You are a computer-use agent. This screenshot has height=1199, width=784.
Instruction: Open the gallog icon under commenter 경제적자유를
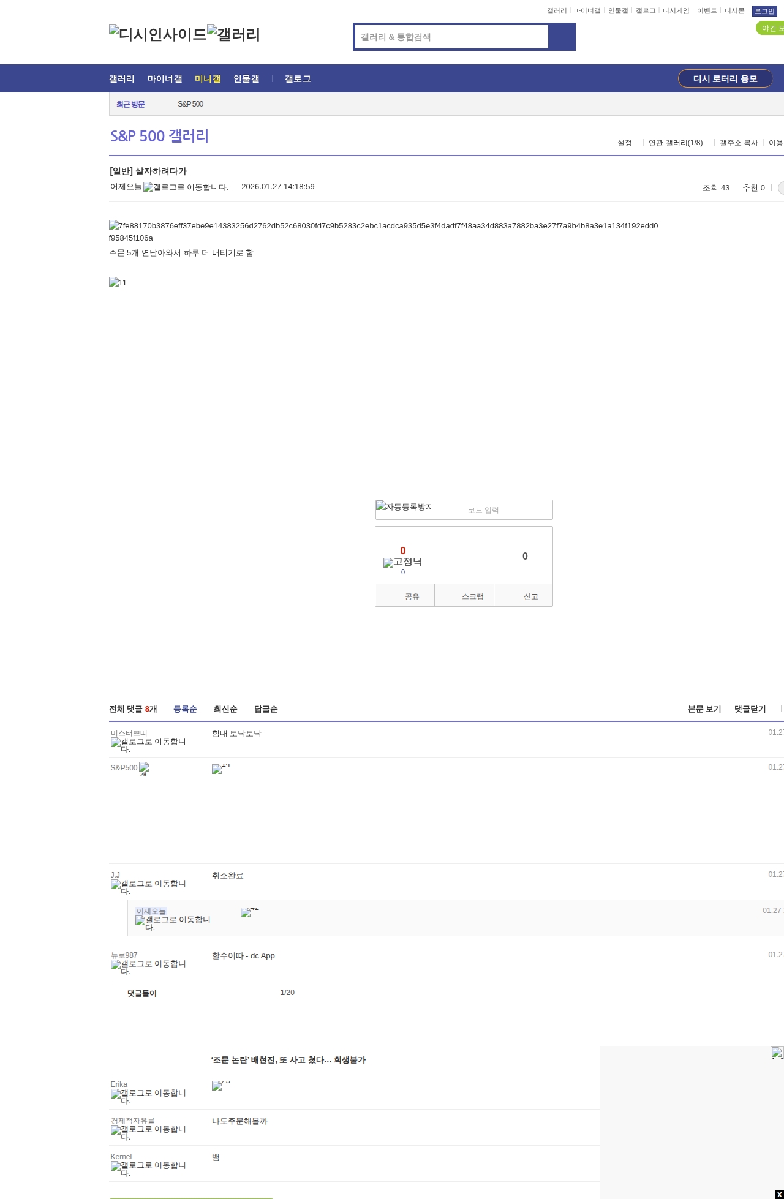(x=148, y=1133)
